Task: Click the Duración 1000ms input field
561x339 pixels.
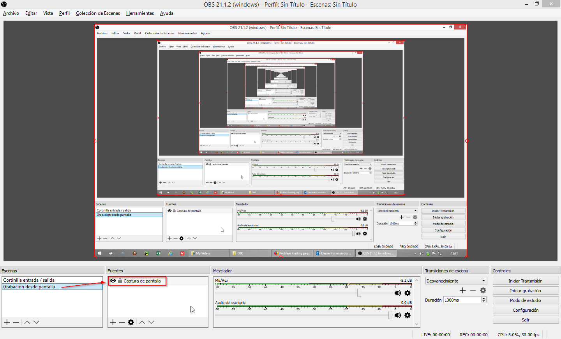Action: tap(462, 300)
